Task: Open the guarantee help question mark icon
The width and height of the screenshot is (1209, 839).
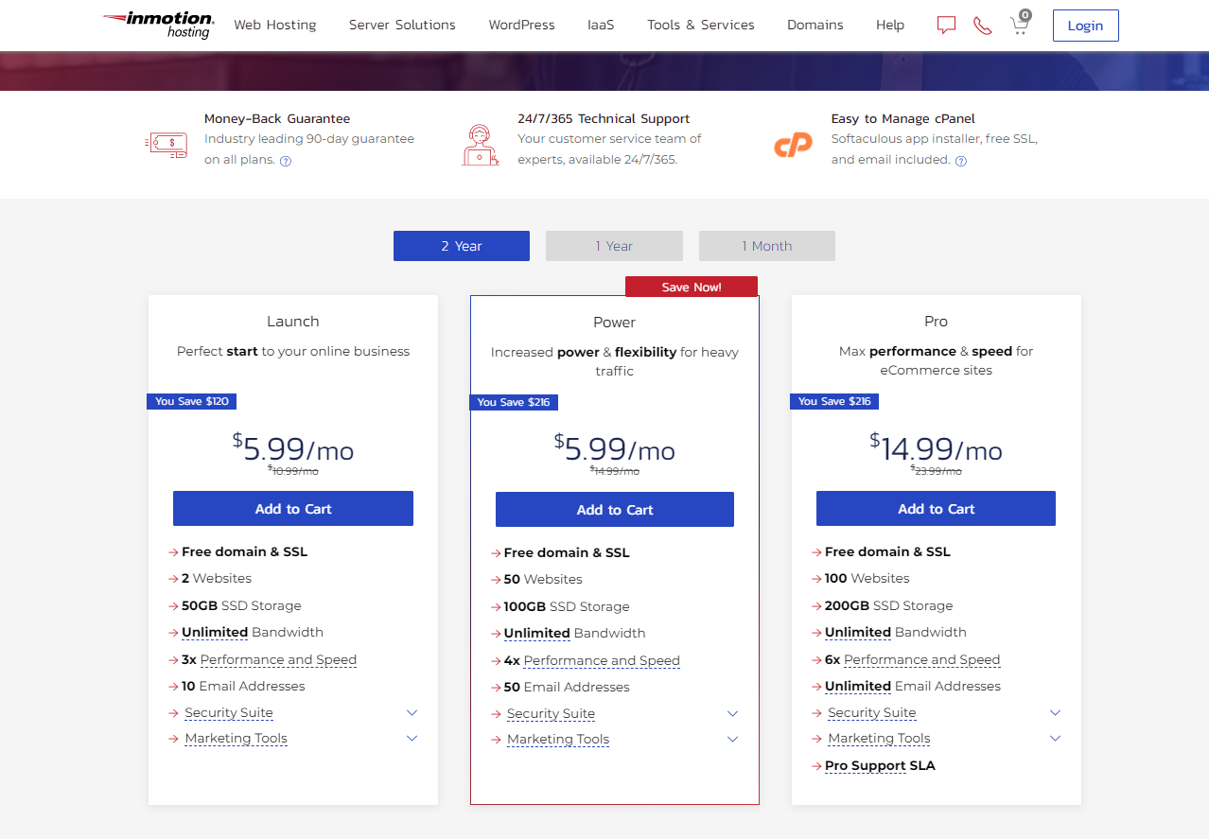Action: coord(286,161)
